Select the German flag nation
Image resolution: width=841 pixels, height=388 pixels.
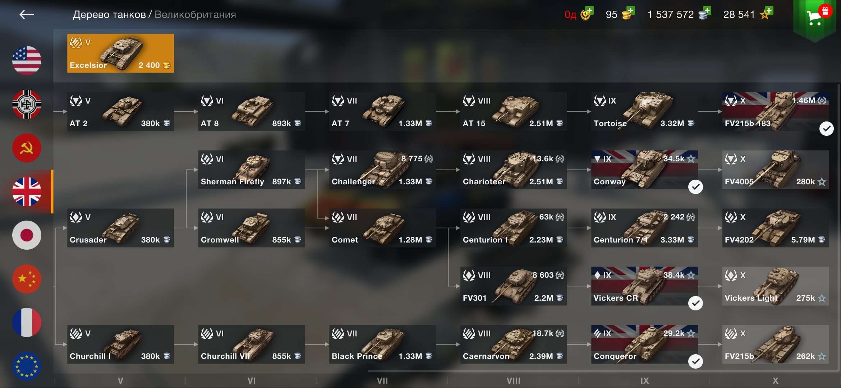point(27,104)
